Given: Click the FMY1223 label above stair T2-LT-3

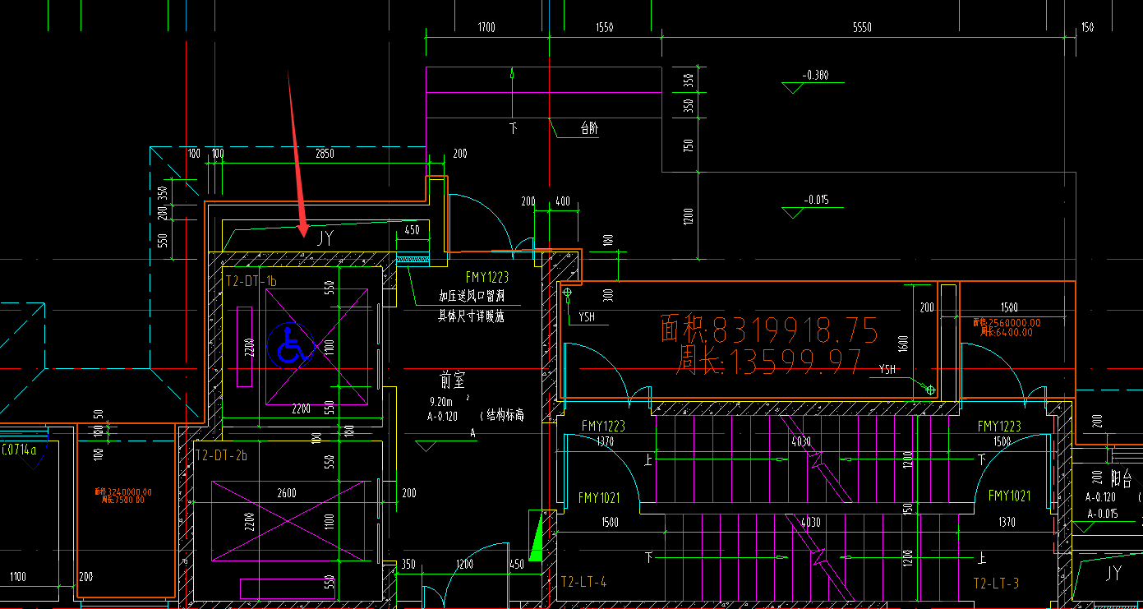Looking at the screenshot, I should 999,426.
